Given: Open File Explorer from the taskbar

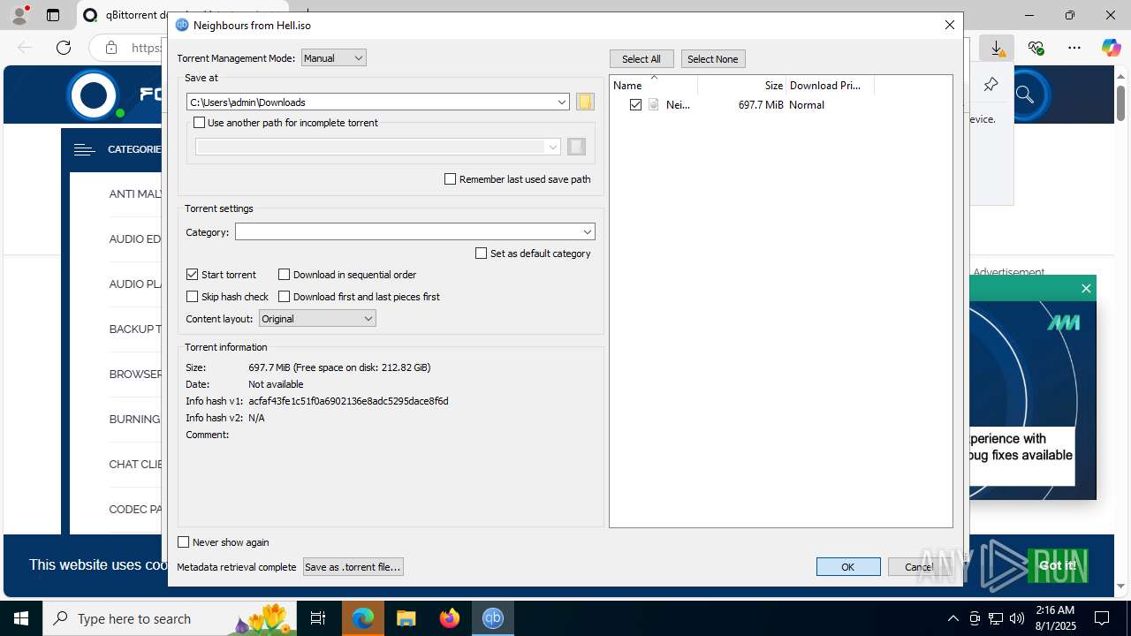Looking at the screenshot, I should tap(406, 618).
